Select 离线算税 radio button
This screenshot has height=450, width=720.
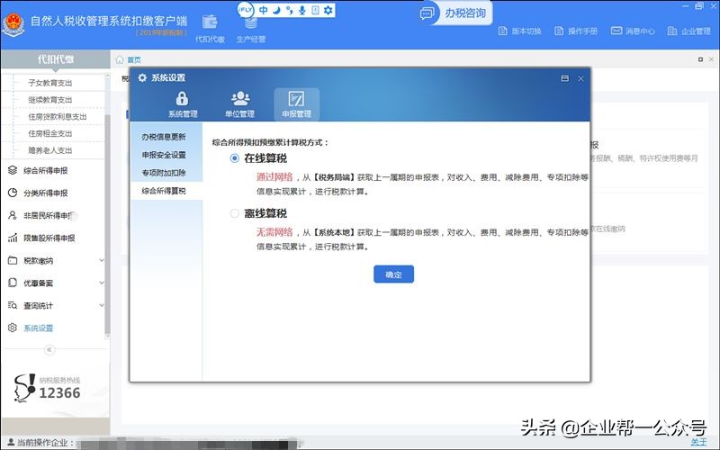click(235, 213)
